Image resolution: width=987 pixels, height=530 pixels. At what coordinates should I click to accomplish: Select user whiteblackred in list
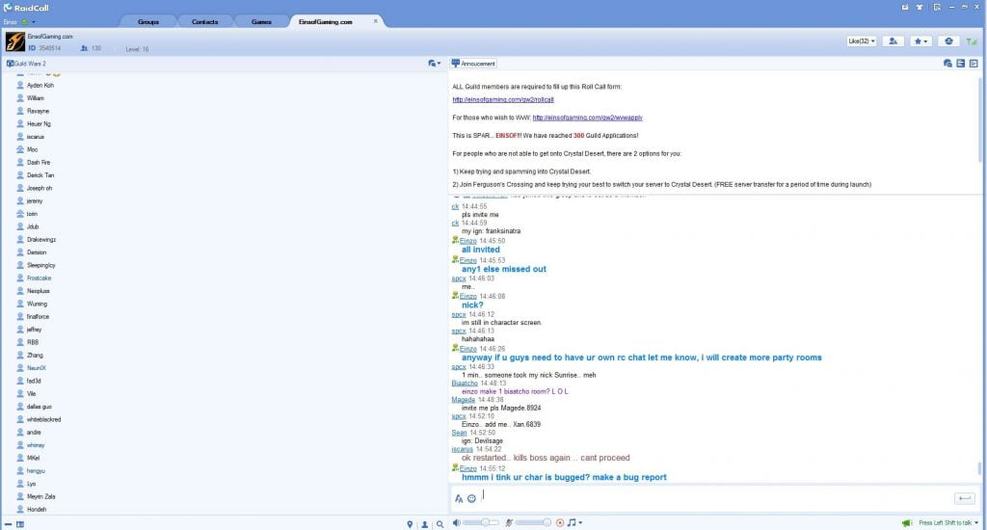coord(43,419)
